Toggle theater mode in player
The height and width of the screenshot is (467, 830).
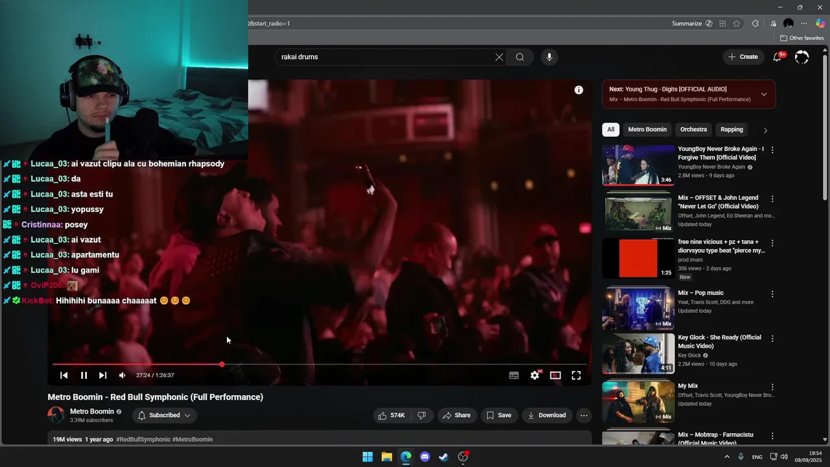(555, 375)
